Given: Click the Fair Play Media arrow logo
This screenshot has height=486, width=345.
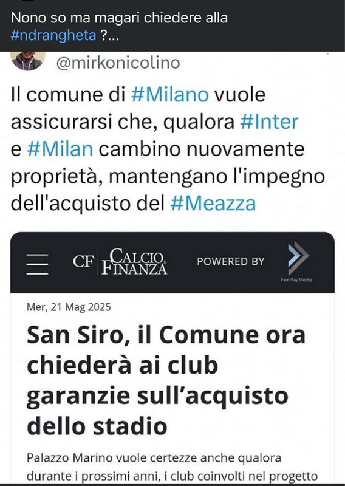Looking at the screenshot, I should 298,258.
